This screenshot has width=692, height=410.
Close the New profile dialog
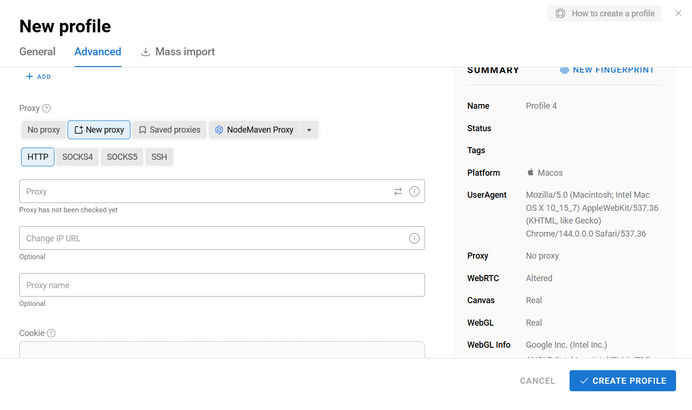[678, 13]
